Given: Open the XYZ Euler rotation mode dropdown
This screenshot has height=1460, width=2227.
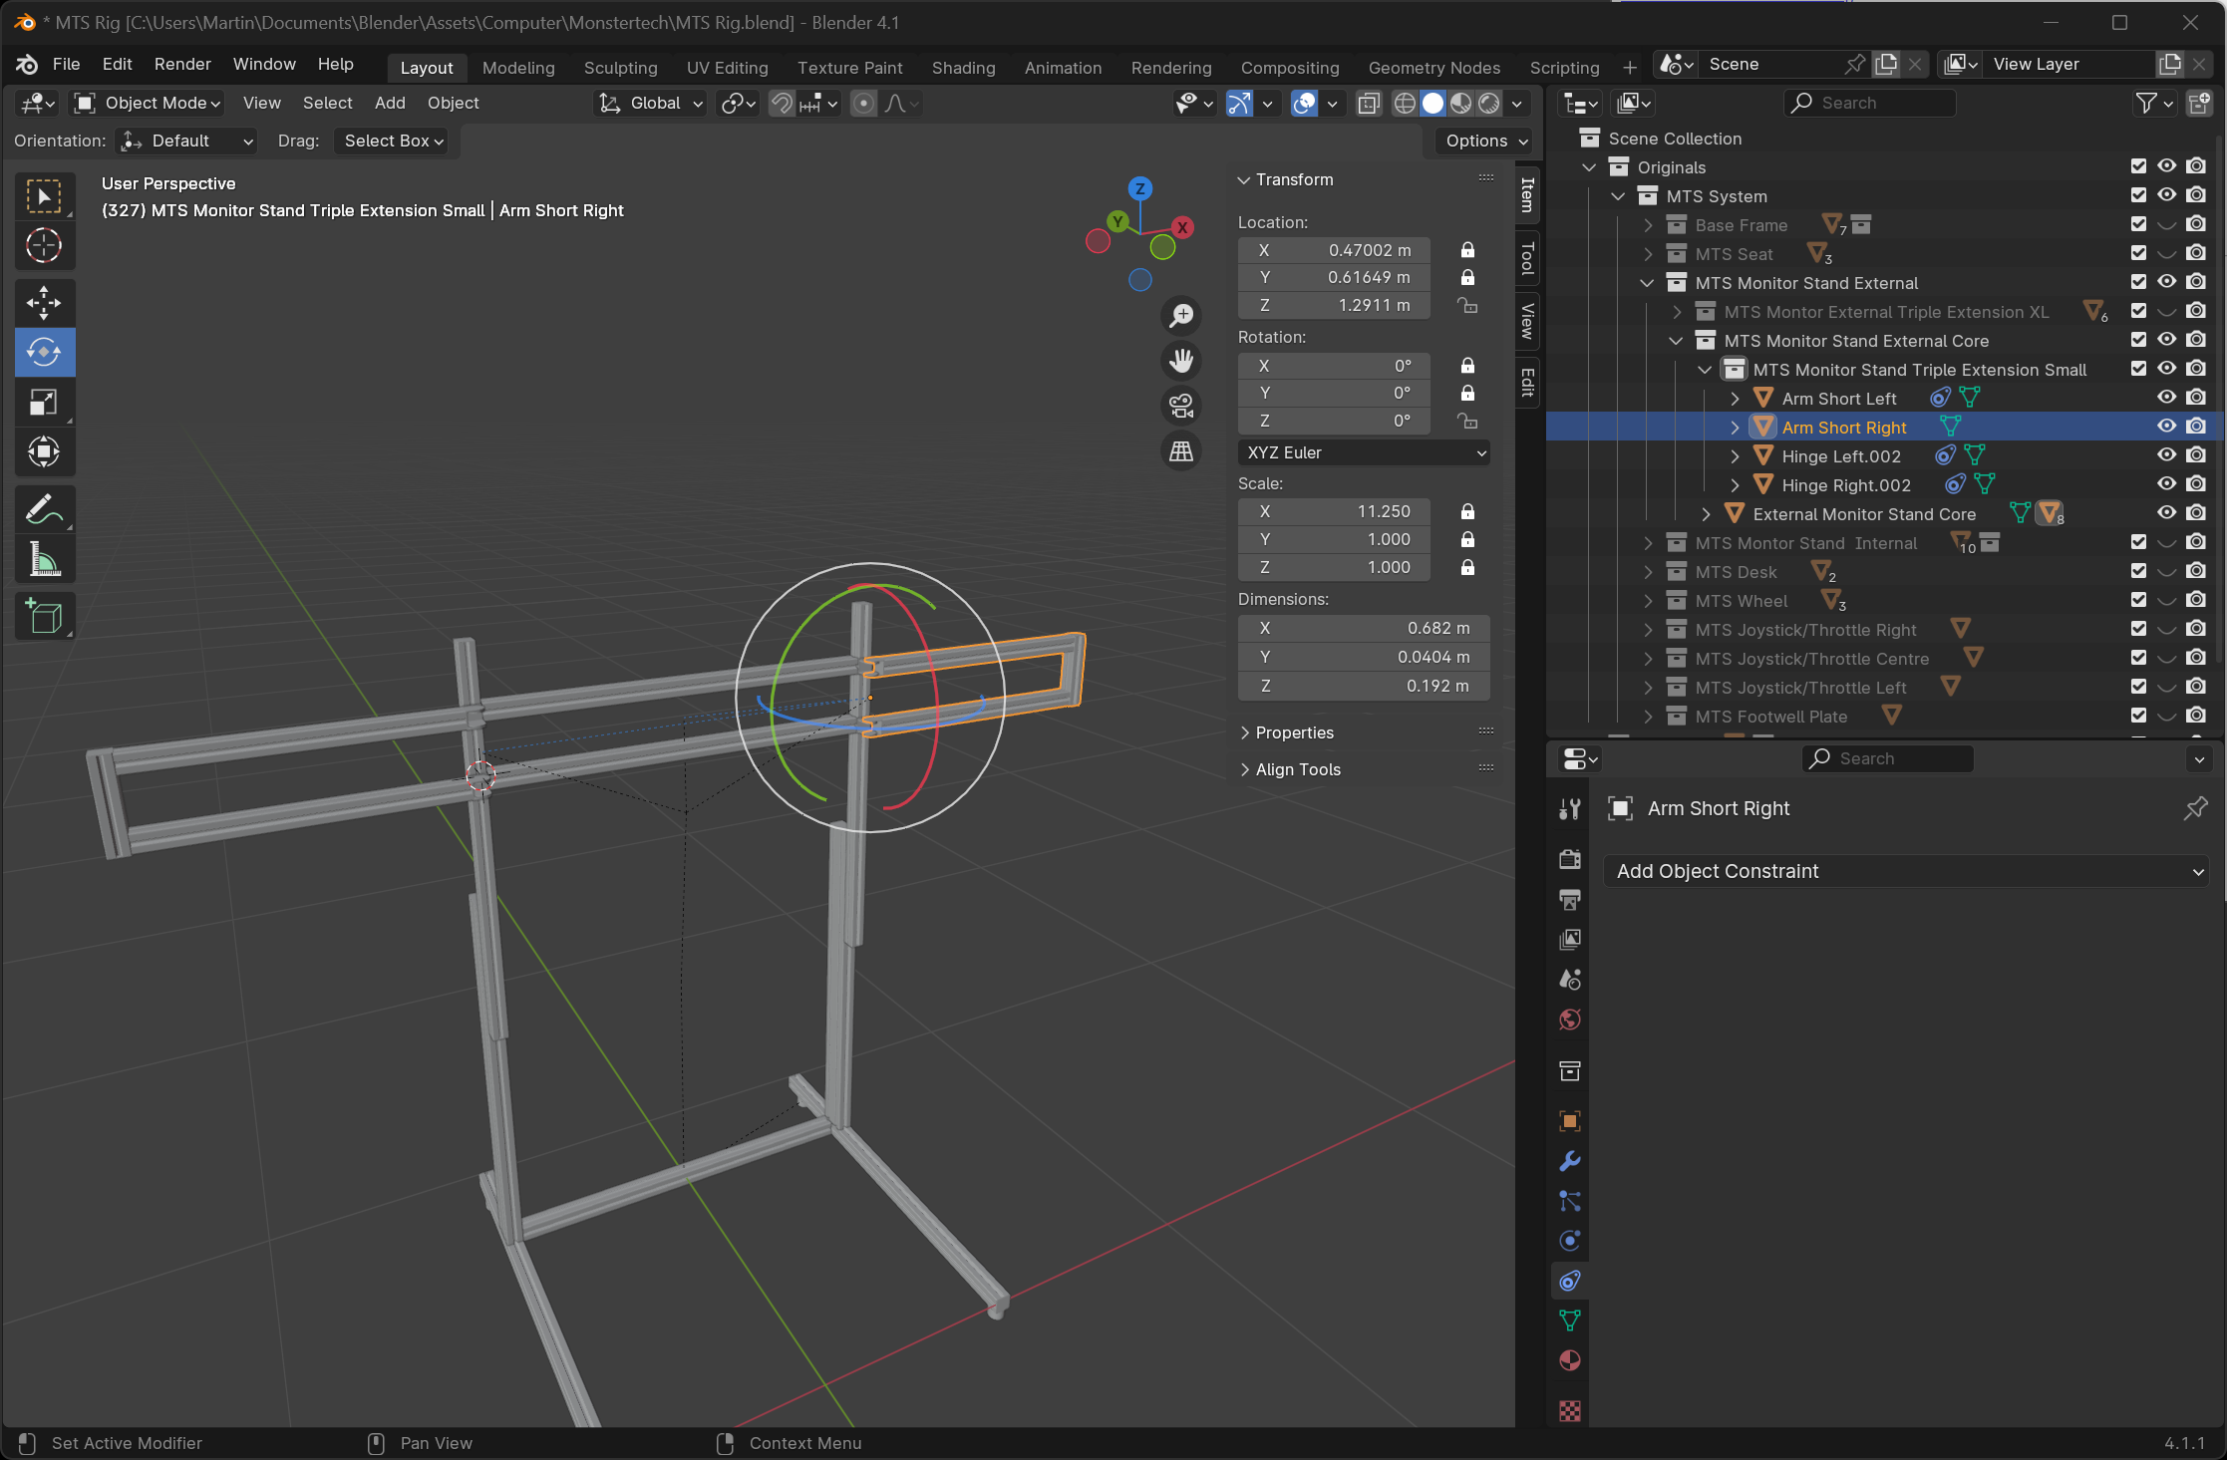Looking at the screenshot, I should 1364,452.
